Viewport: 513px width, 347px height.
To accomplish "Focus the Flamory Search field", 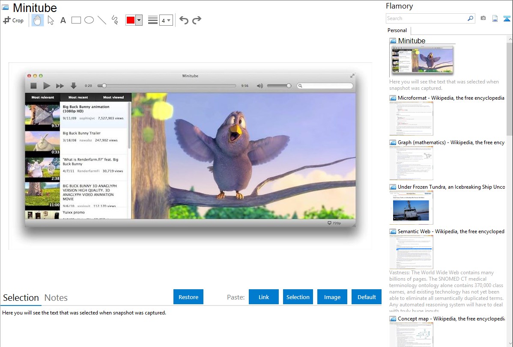I will [x=427, y=18].
